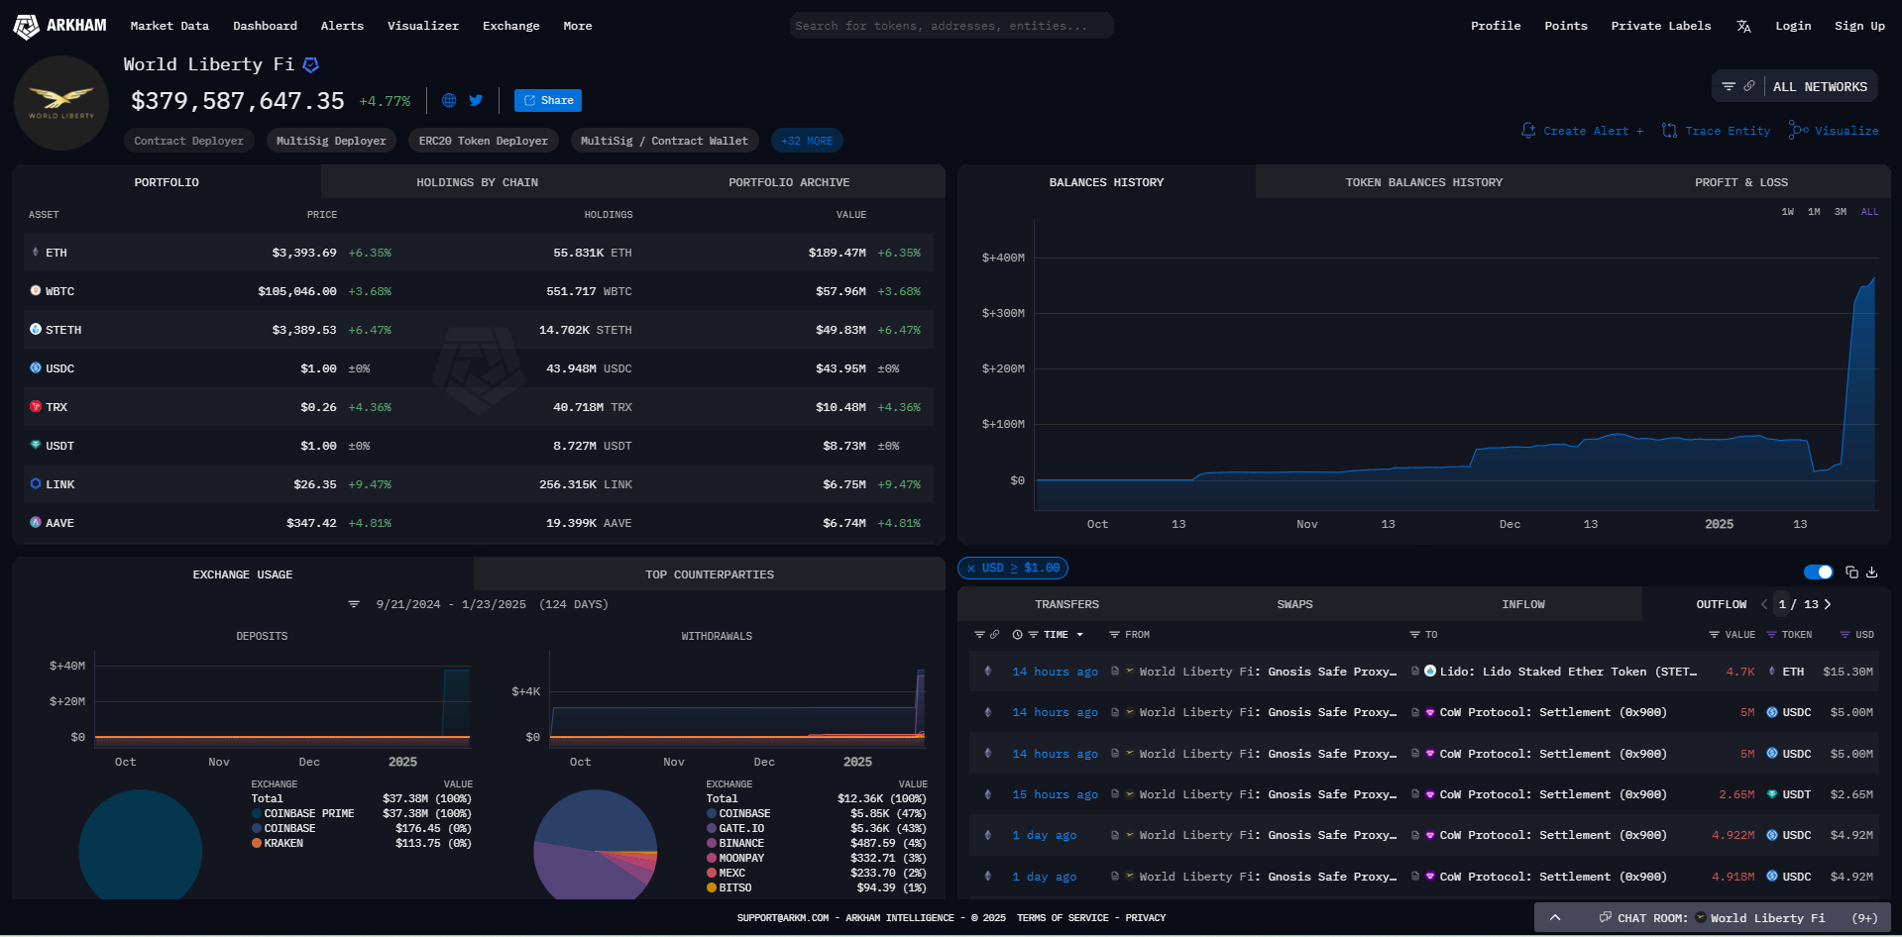Click the ETH asset icon in portfolio

point(36,253)
